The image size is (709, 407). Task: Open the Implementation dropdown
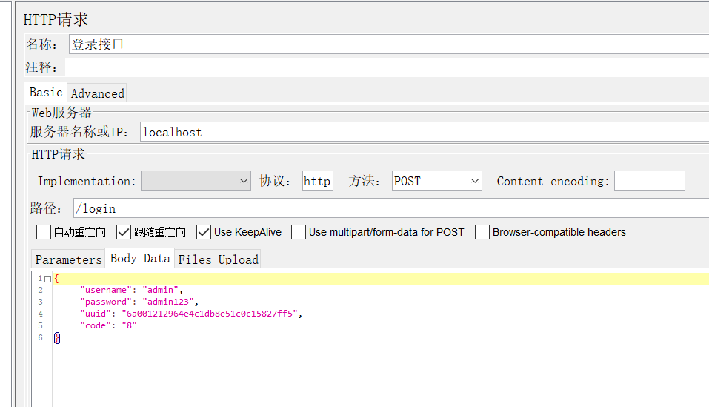click(x=196, y=181)
